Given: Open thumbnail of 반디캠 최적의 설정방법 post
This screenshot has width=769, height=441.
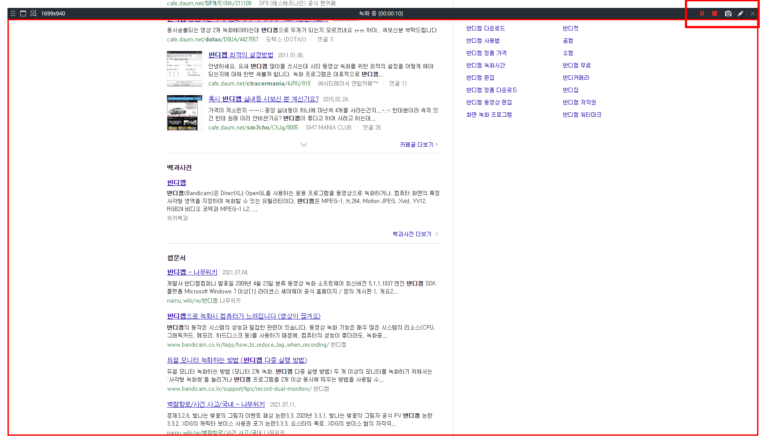Looking at the screenshot, I should pyautogui.click(x=184, y=69).
